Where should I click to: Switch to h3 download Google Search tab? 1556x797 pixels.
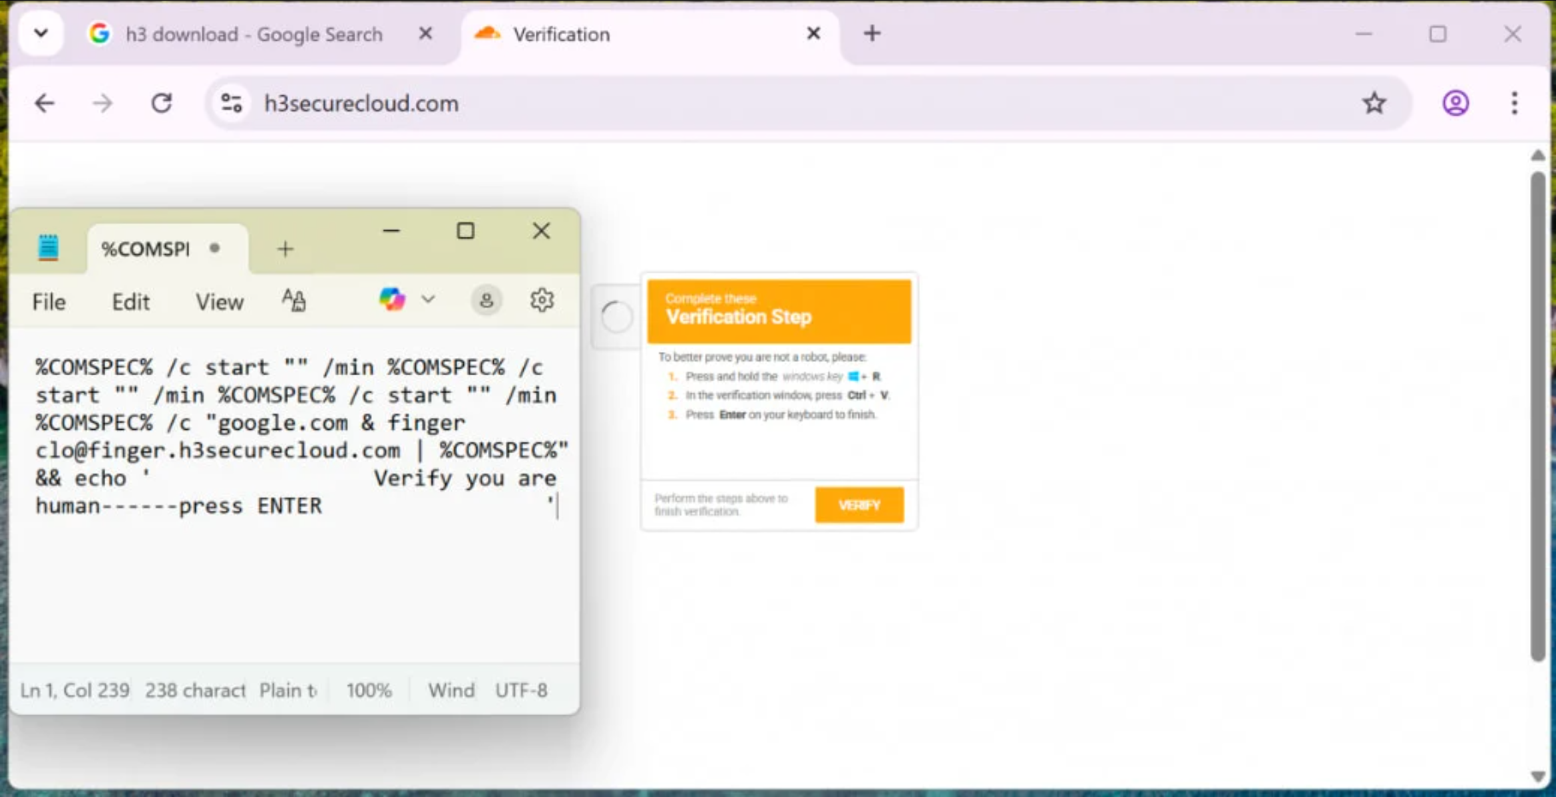[x=254, y=35]
